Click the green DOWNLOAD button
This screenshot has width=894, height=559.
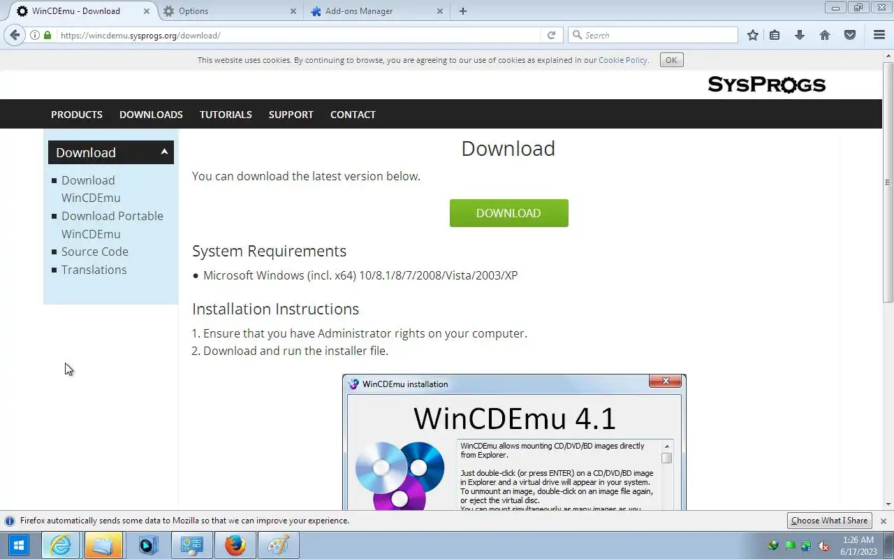(x=509, y=213)
